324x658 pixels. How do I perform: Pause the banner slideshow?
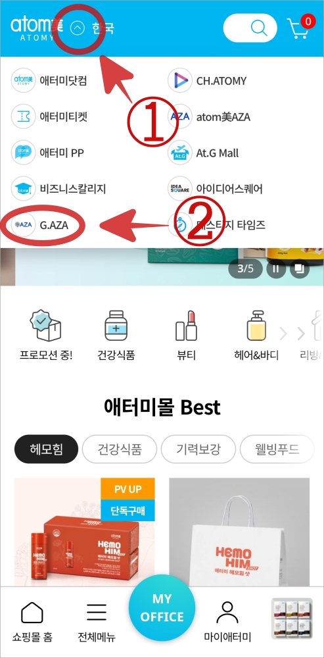tap(276, 268)
